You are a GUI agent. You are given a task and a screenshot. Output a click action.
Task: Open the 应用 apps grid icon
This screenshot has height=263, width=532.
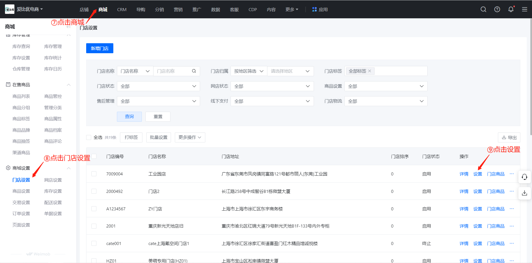click(314, 9)
